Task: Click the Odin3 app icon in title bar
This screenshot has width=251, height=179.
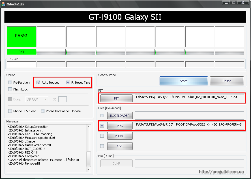Action: (3, 3)
